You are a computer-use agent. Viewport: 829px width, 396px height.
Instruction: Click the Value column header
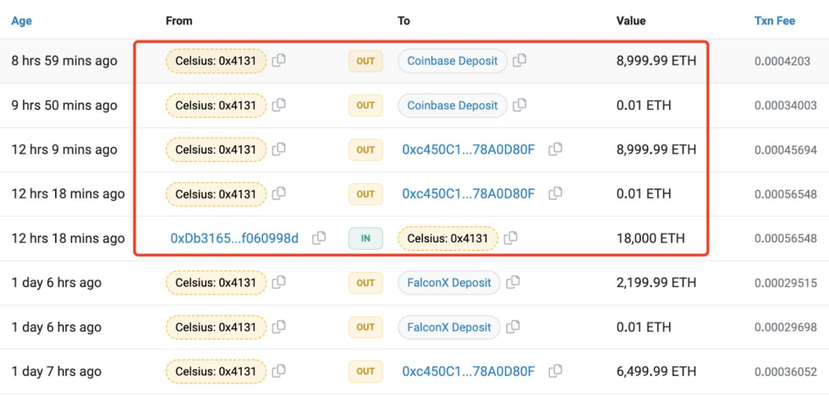(631, 21)
